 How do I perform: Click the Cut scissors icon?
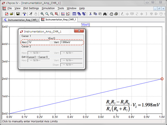[90, 14]
